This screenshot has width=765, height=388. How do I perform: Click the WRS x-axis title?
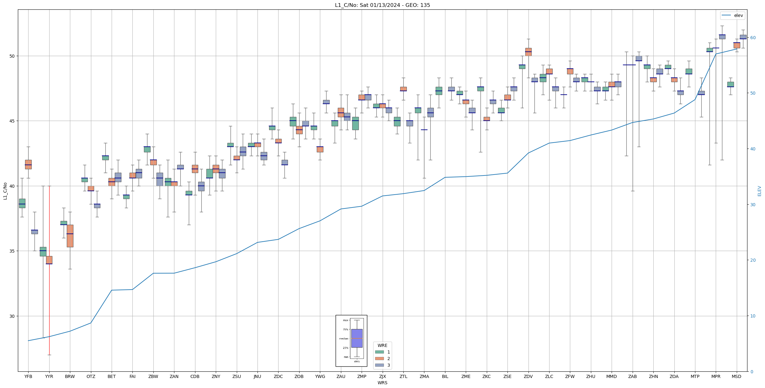click(382, 383)
